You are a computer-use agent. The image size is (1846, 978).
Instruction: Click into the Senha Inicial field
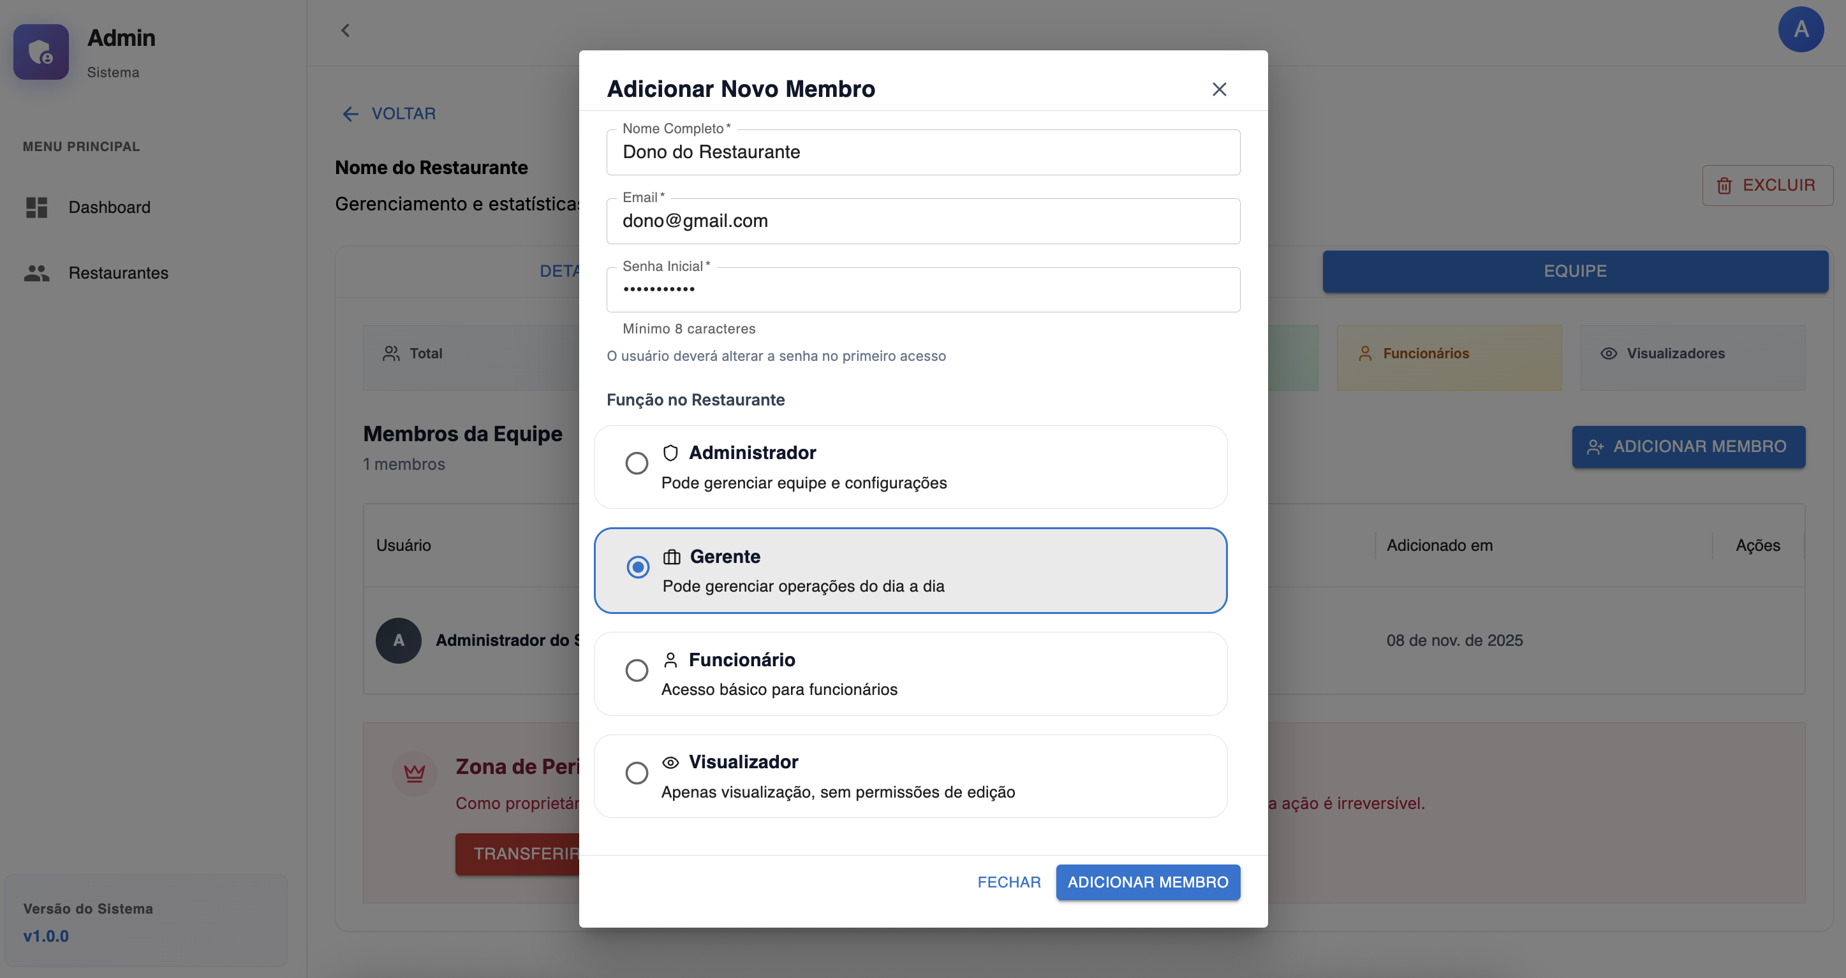[922, 290]
